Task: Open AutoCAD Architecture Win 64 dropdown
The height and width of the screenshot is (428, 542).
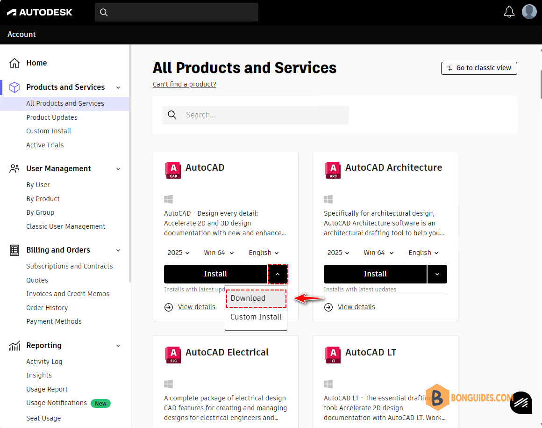Action: (378, 253)
